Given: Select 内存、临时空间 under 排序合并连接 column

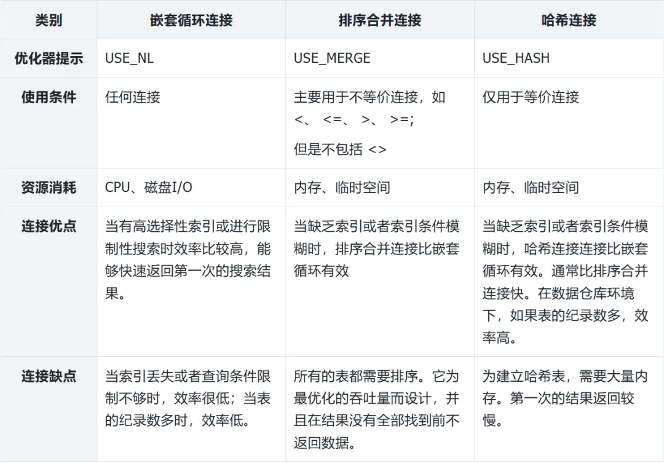Looking at the screenshot, I should coord(342,188).
